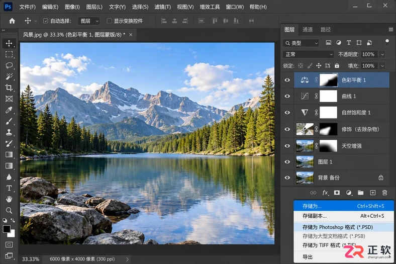Viewport: 396px width, 264px height.
Task: Expand the status bar info arrow
Action: 127,259
